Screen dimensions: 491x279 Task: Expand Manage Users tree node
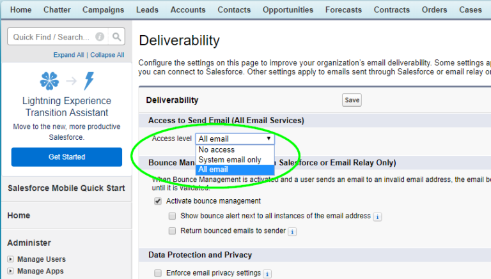click(x=10, y=259)
